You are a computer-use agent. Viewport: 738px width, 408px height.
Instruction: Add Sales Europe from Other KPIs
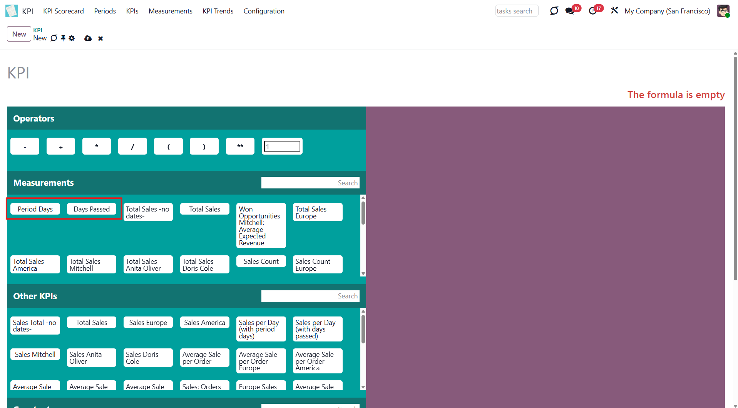(148, 322)
